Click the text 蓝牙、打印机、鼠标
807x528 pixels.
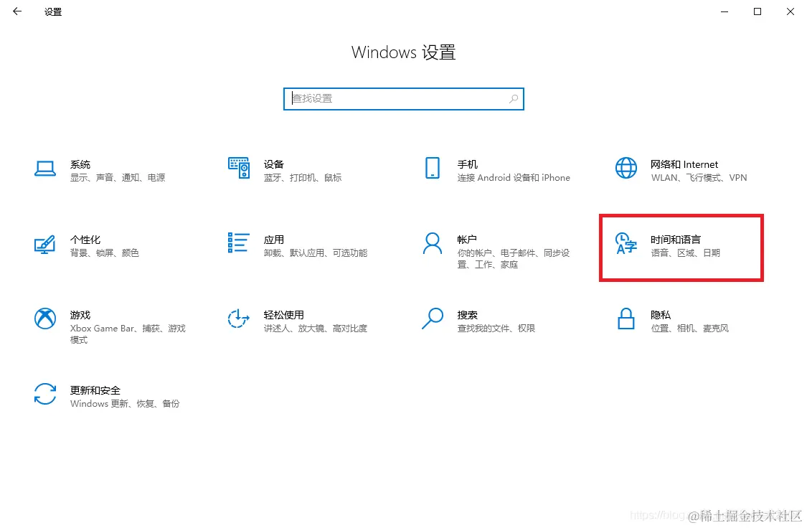(303, 177)
